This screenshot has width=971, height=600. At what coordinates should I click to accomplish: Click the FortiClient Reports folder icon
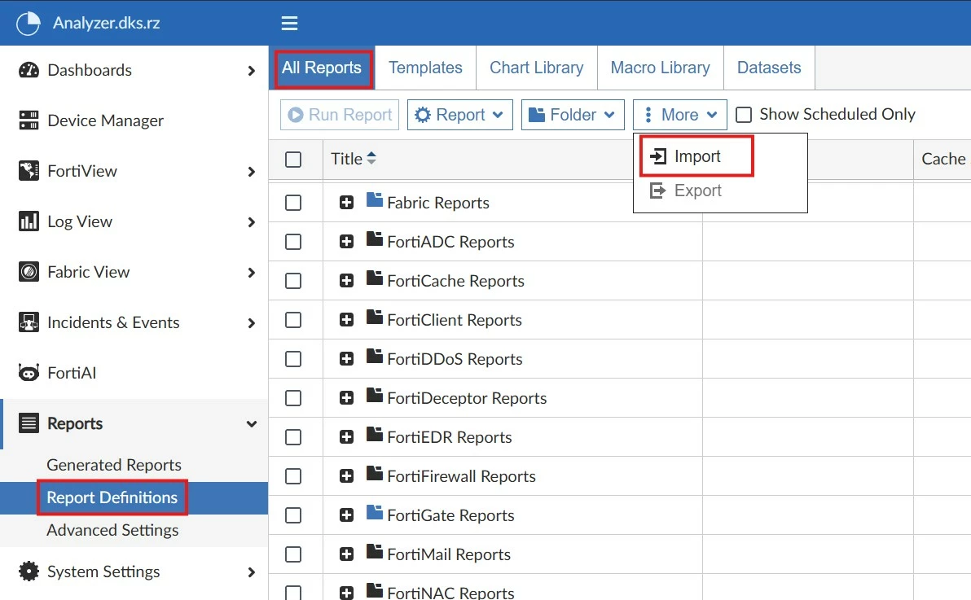coord(374,317)
